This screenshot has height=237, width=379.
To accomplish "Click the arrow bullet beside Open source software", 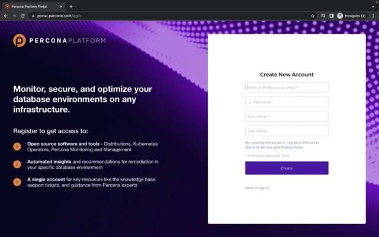I will pyautogui.click(x=17, y=146).
